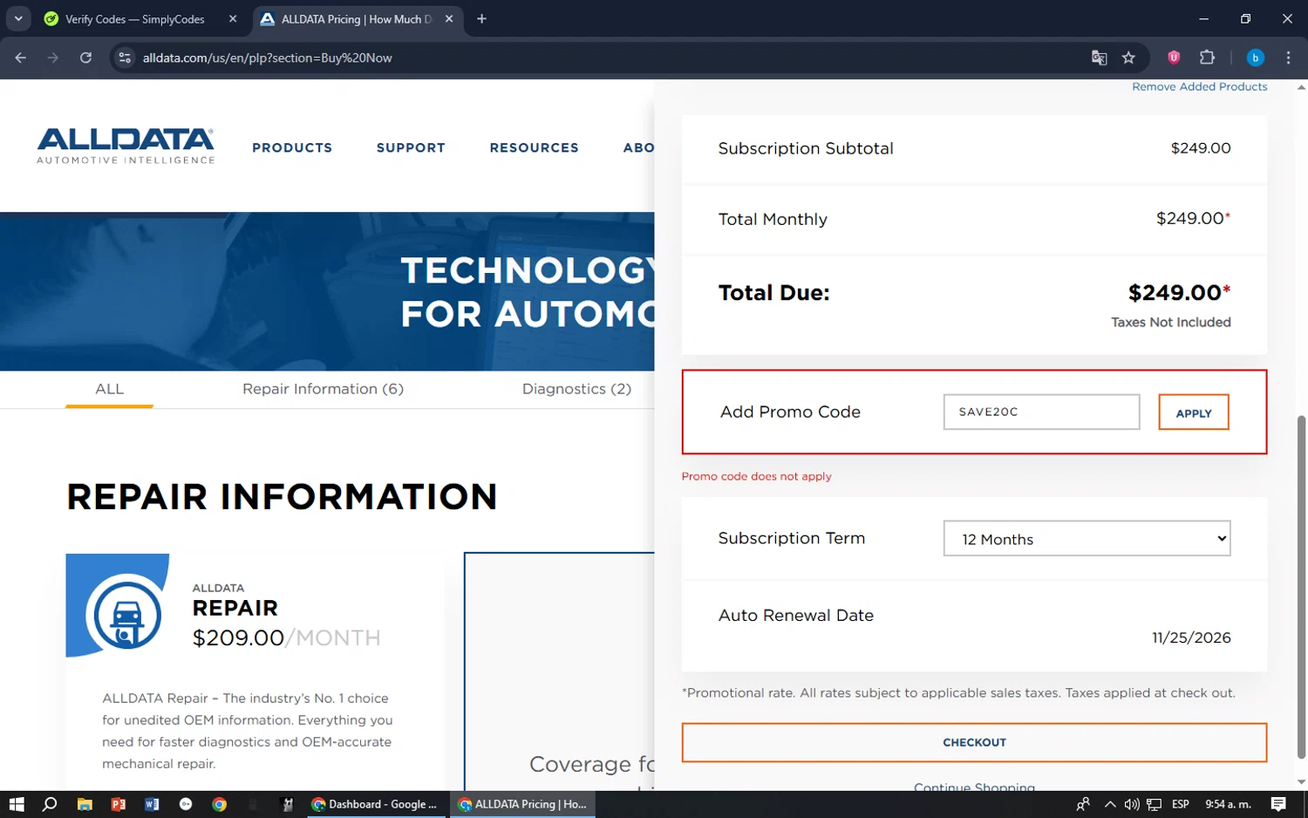Show hidden system tray icons chevron
The width and height of the screenshot is (1308, 818).
click(1109, 804)
